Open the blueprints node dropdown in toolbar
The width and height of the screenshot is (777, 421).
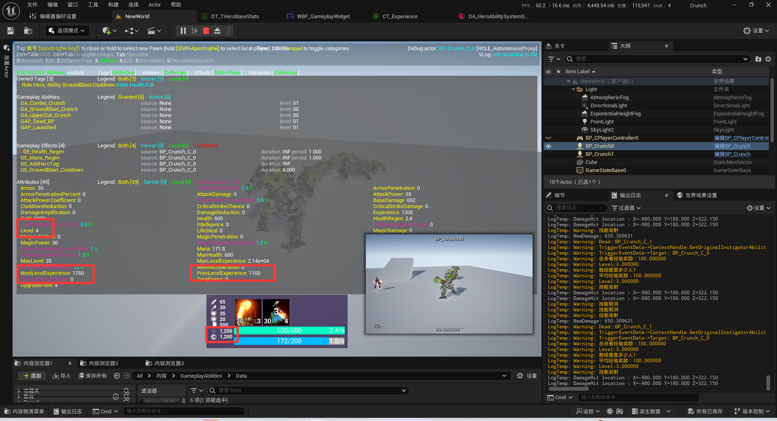[x=132, y=31]
